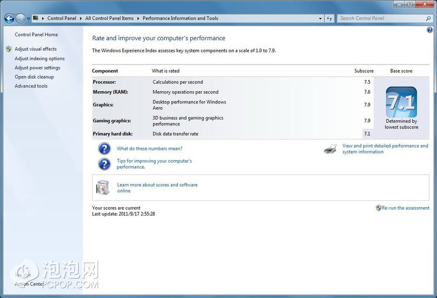This screenshot has height=298, width=437.
Task: Click the Desktop performance for Windows Aero text
Action: 189,105
